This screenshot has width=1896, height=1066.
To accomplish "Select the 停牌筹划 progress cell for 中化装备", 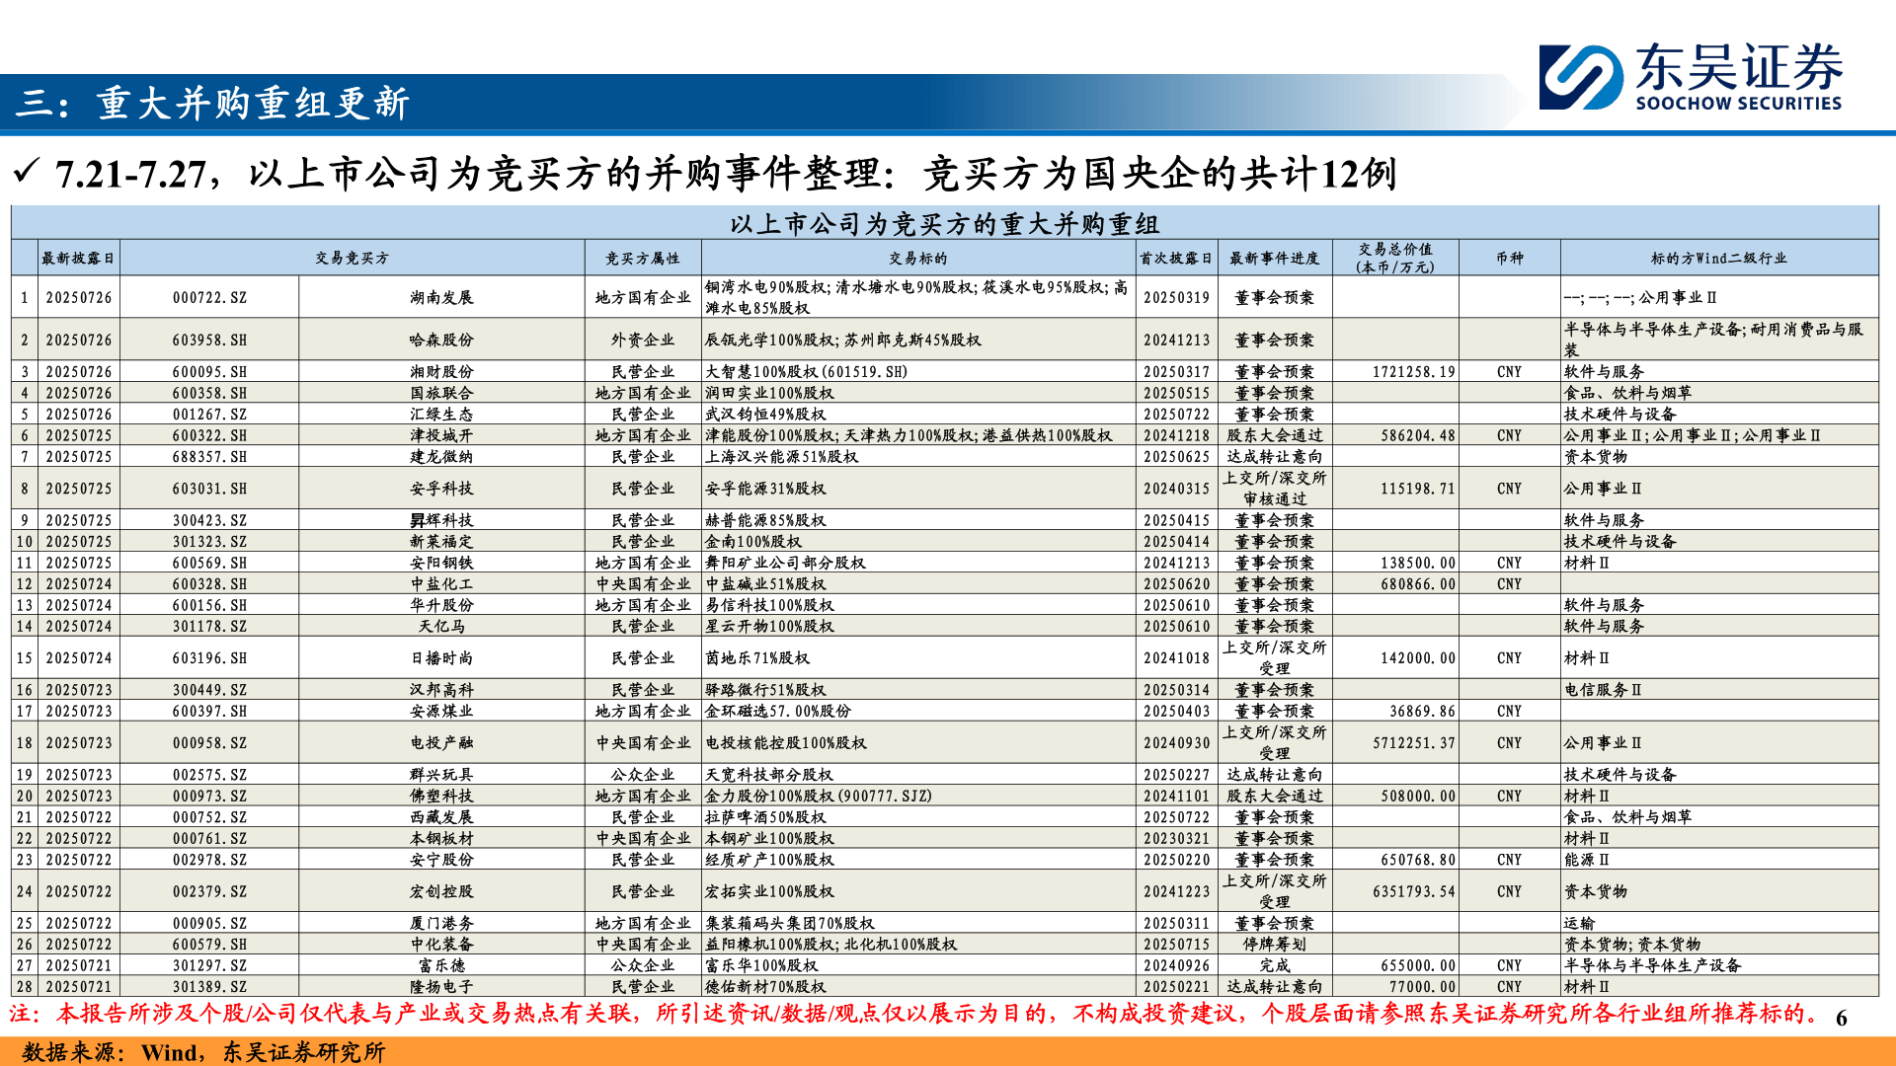I will [x=1274, y=944].
